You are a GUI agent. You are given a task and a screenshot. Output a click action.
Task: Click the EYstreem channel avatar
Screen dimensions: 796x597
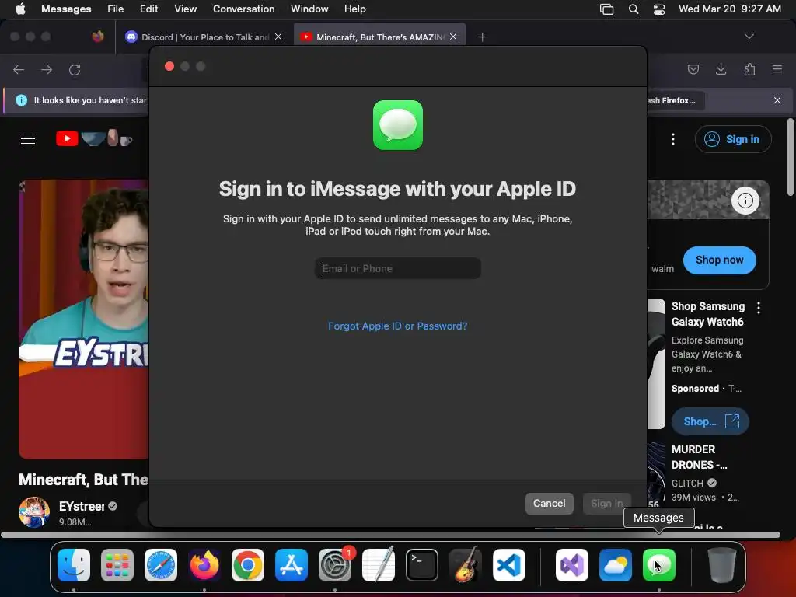34,511
